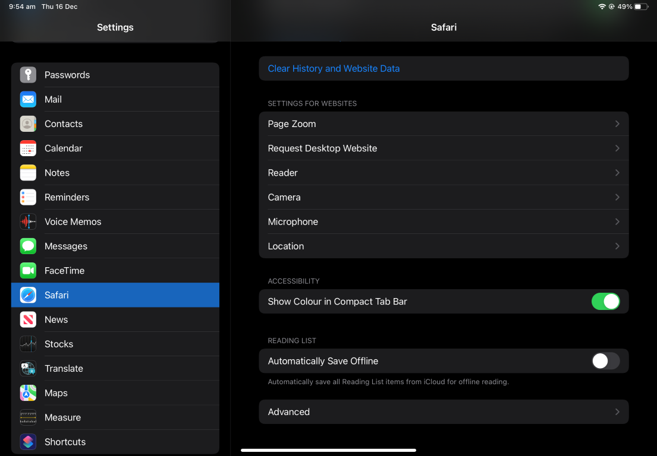The width and height of the screenshot is (657, 456).
Task: Tap the News app icon
Action: click(28, 319)
